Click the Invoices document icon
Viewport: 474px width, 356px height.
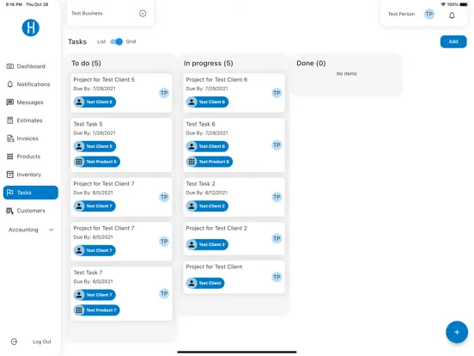10,138
